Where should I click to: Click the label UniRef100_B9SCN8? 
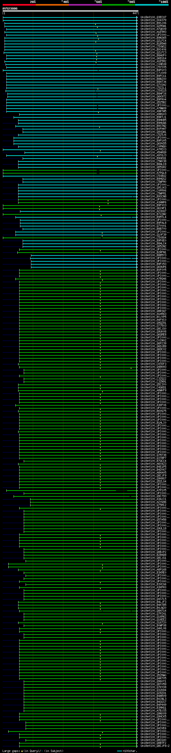[x=153, y=196]
